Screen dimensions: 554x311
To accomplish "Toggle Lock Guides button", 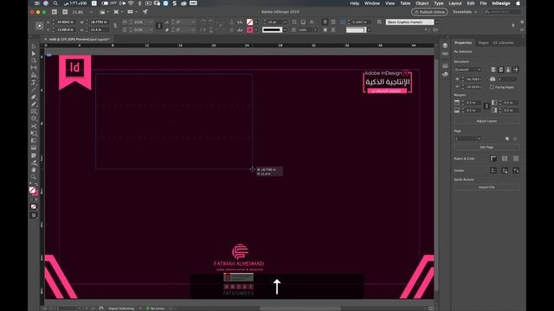I will click(x=505, y=171).
